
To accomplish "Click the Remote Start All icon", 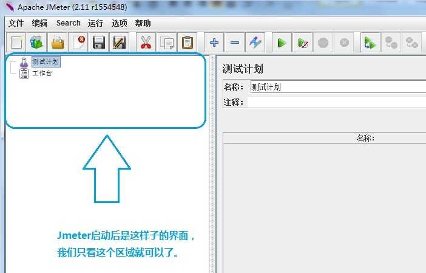I will click(x=370, y=43).
